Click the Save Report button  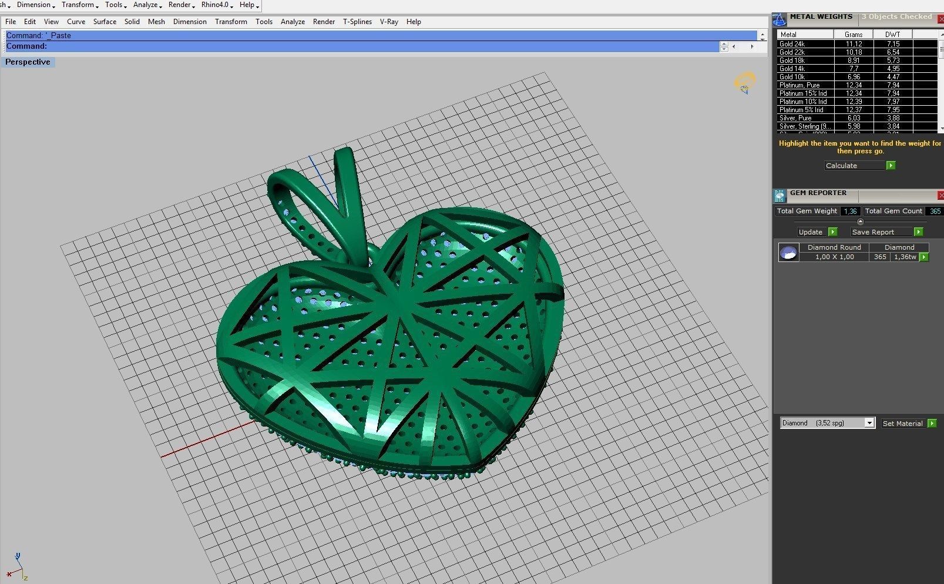tap(881, 232)
